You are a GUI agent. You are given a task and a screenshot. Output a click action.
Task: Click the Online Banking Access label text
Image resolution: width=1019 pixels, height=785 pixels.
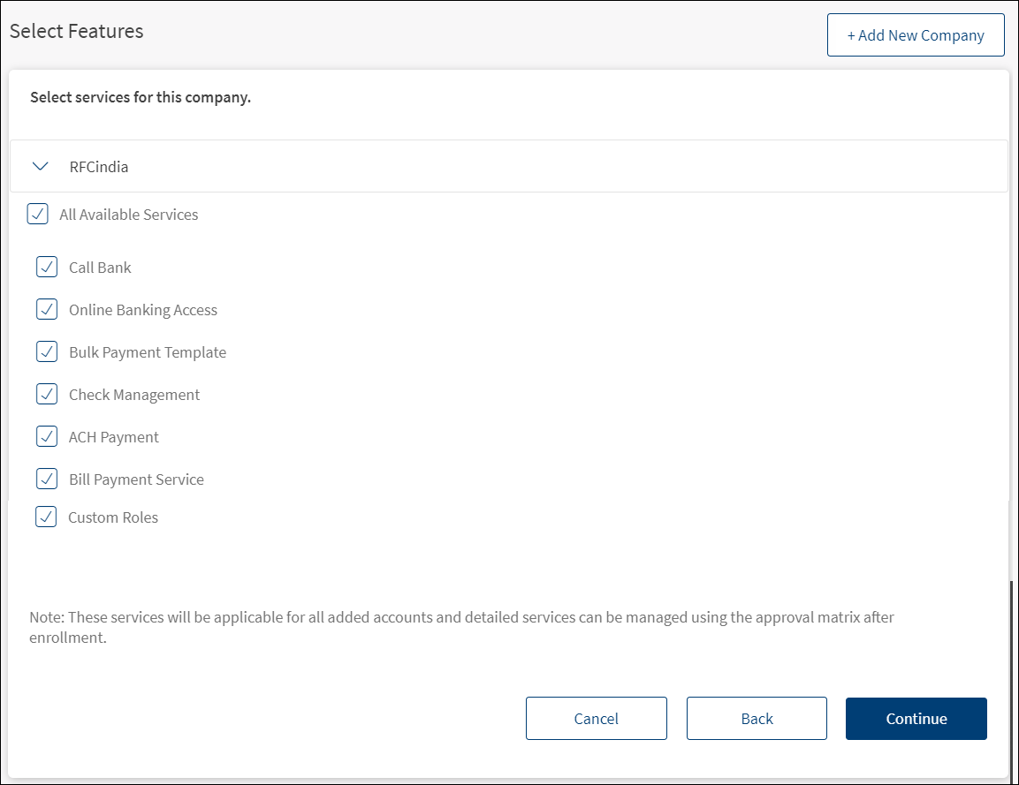(143, 310)
